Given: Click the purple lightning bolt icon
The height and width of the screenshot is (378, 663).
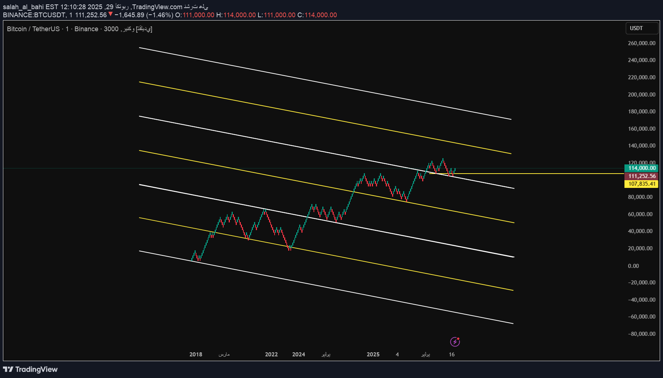Looking at the screenshot, I should pyautogui.click(x=455, y=342).
